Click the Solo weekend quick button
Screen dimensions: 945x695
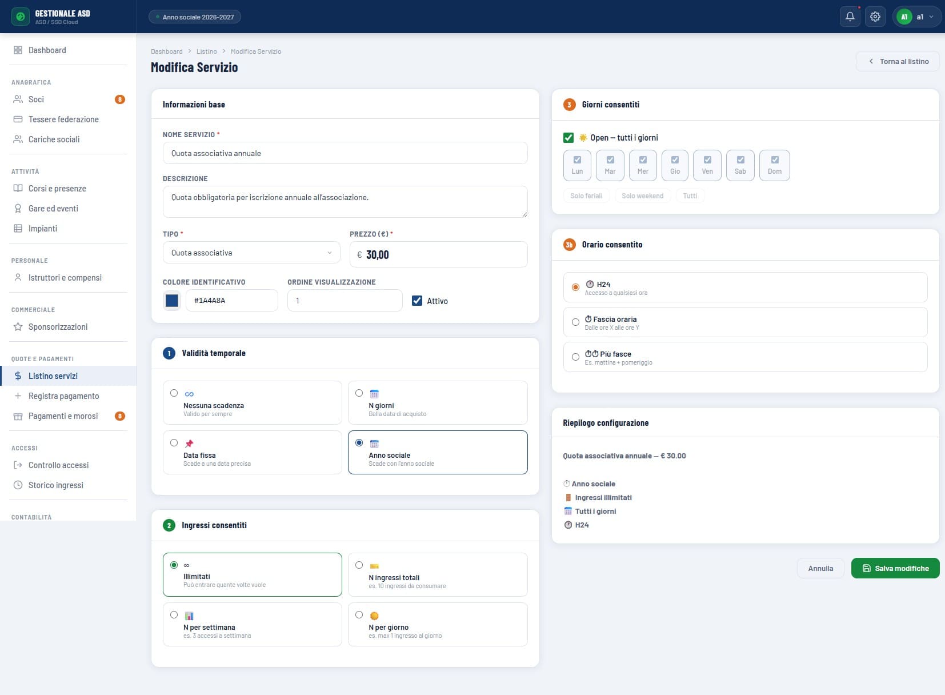pos(642,196)
